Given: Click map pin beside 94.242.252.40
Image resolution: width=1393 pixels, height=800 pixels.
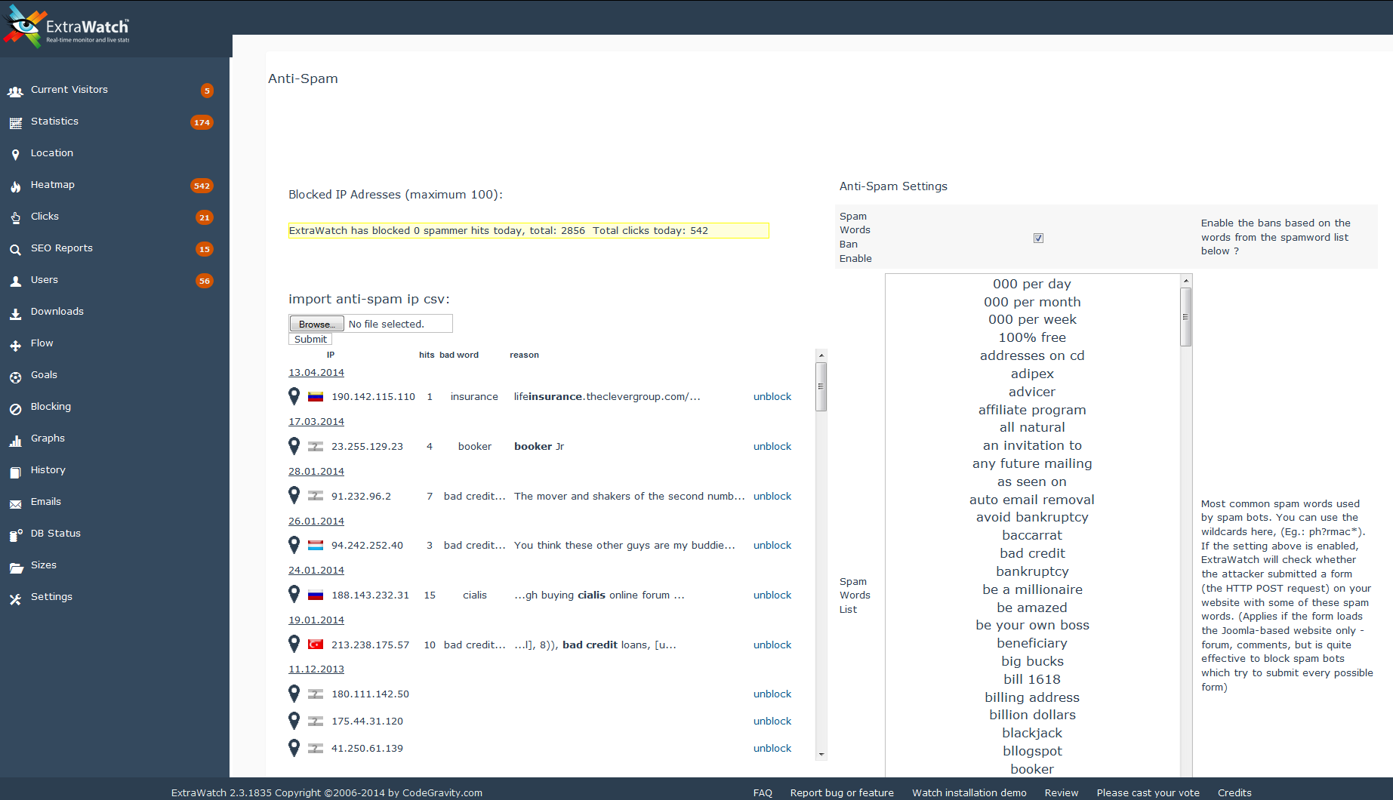Looking at the screenshot, I should point(294,544).
